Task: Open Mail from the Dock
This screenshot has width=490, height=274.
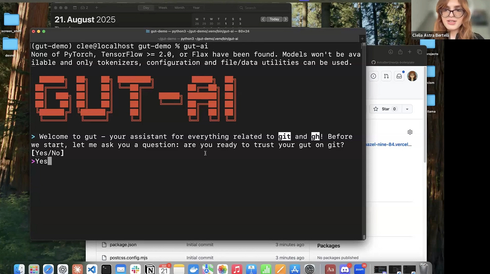Action: tap(121, 269)
